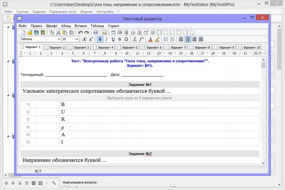This screenshot has height=190, width=285.
Task: Align text to the right
Action: click(x=194, y=39)
